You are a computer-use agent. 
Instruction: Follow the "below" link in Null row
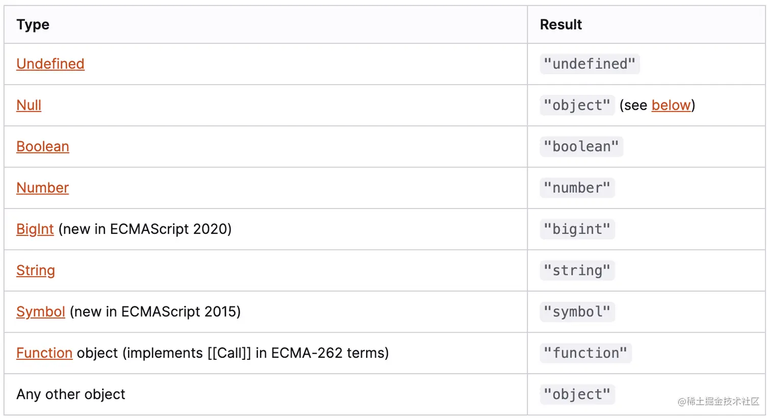[x=671, y=105]
